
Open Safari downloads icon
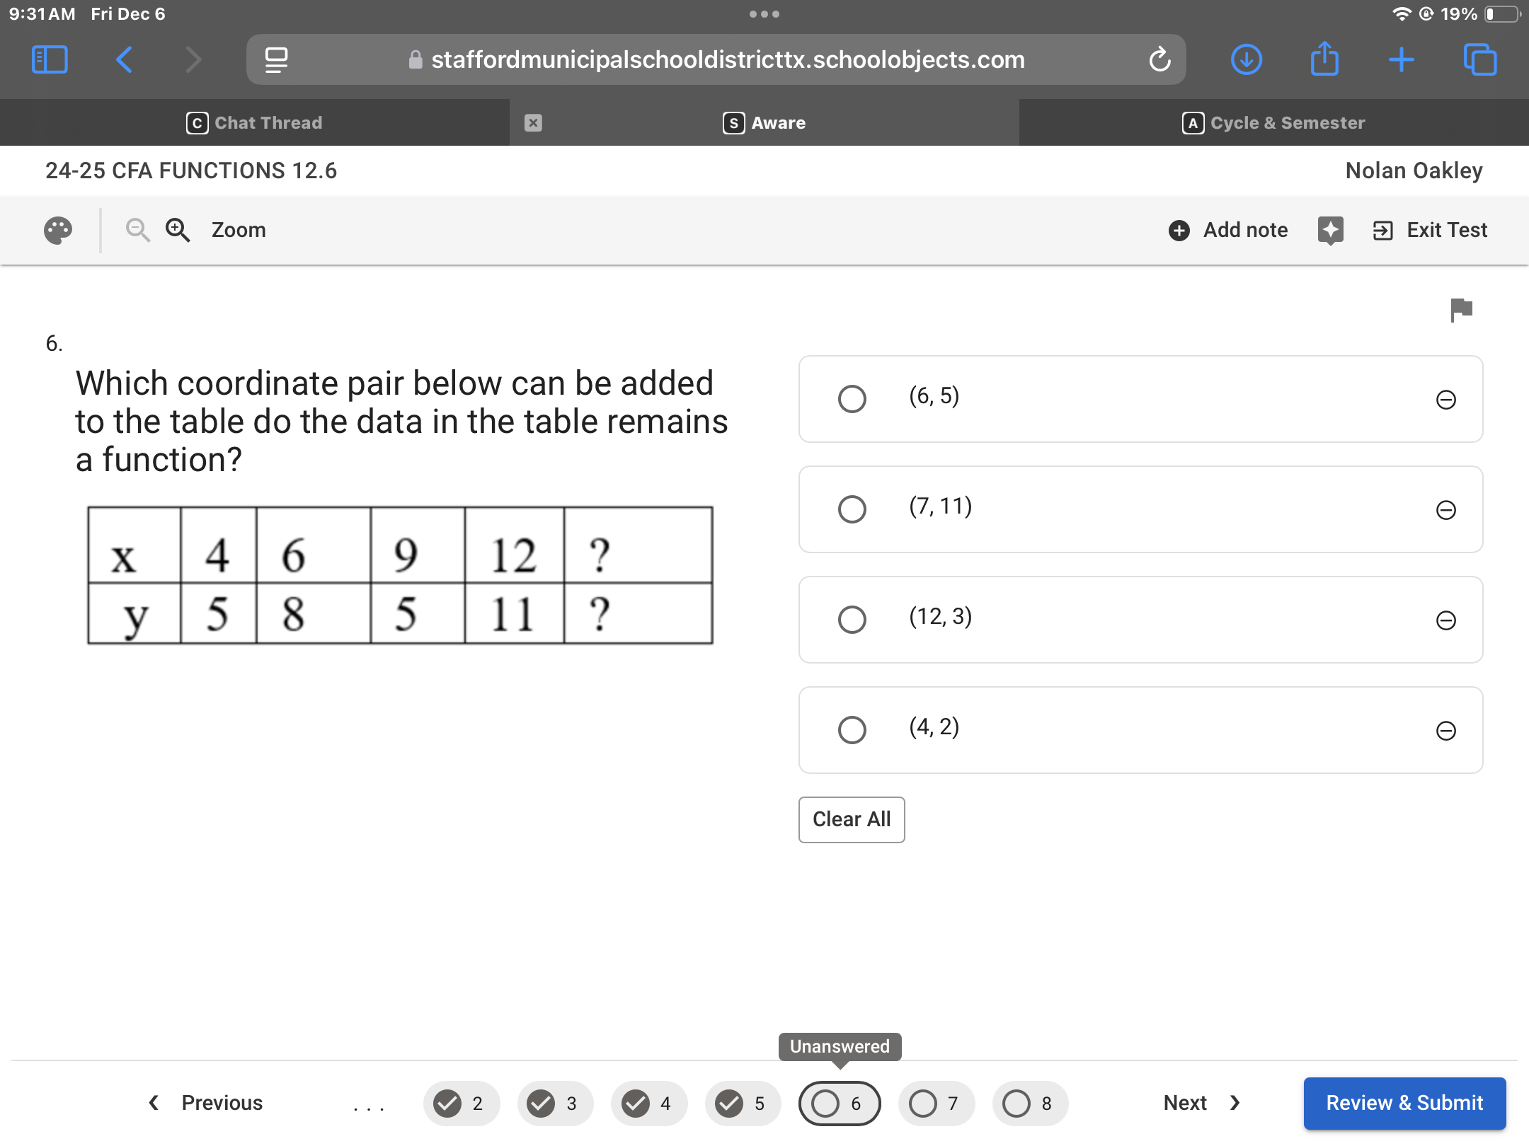[1246, 60]
